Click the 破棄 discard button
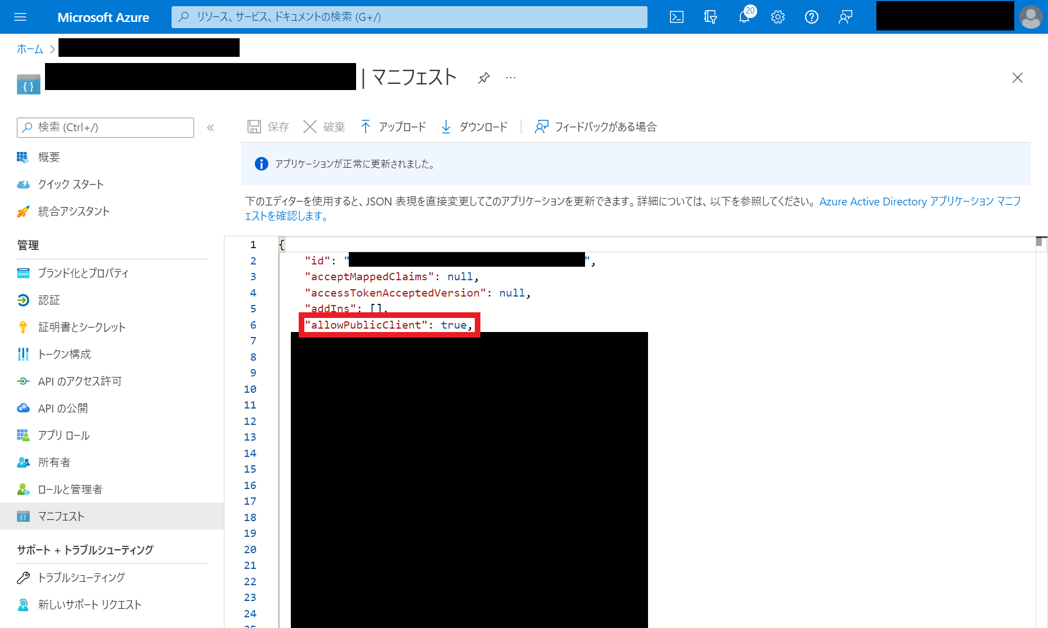Image resolution: width=1048 pixels, height=628 pixels. pos(324,127)
